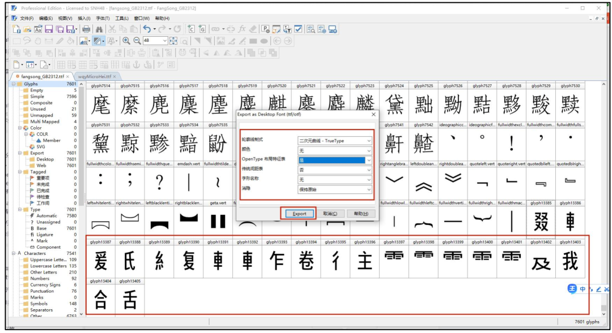Click the blue sort arrows icon
The width and height of the screenshot is (612, 333).
click(x=29, y=64)
